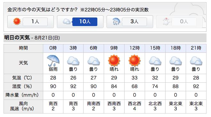The height and width of the screenshot is (117, 211).
Task: Click the rainy umbrella report icon
Action: 116,22
